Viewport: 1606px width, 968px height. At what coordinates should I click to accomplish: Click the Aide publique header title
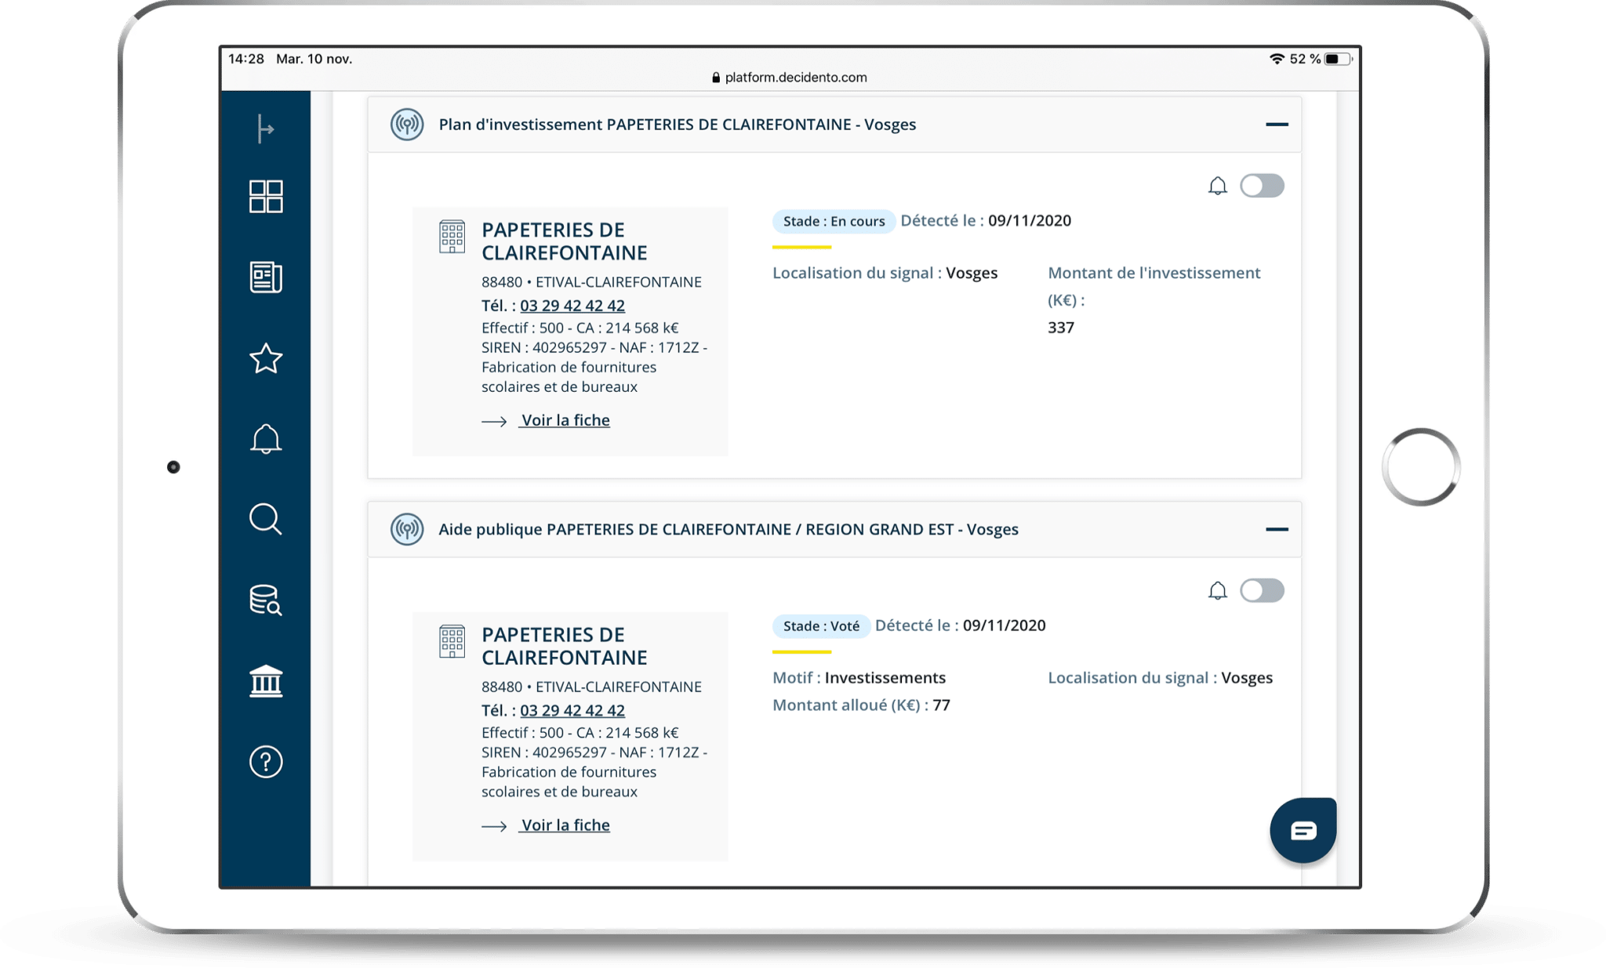(x=729, y=529)
